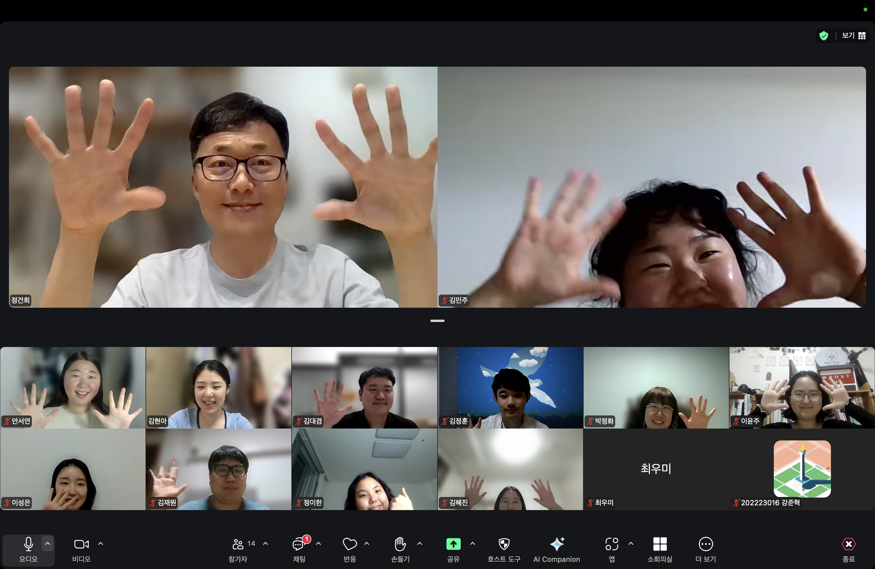Expand video options arrow next to 비디오
The image size is (875, 569).
[100, 543]
